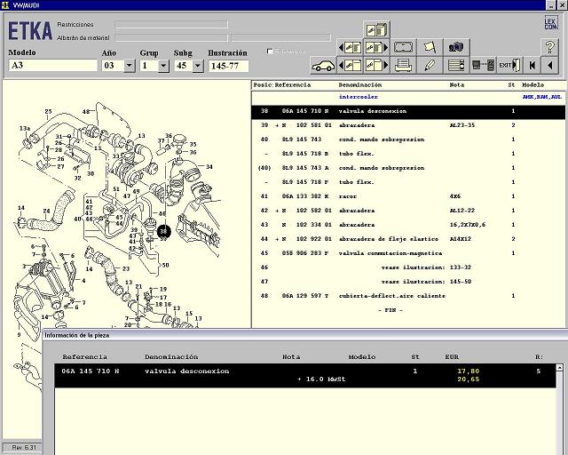
Task: Select row 38 valvula desconexion
Action: [408, 111]
